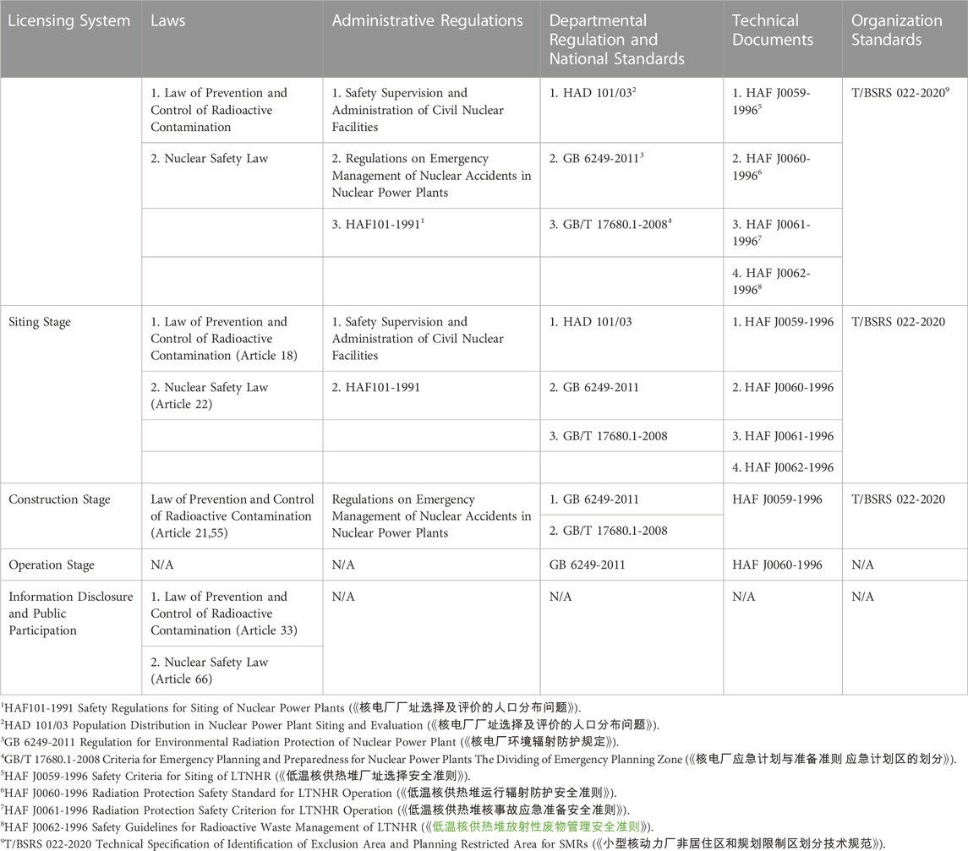968x851 pixels.
Task: Click N/A under Laws in Operation Stage
Action: pos(161,565)
